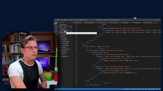Close the site-head.php tab with its X
The height and width of the screenshot is (91, 163).
141,22
